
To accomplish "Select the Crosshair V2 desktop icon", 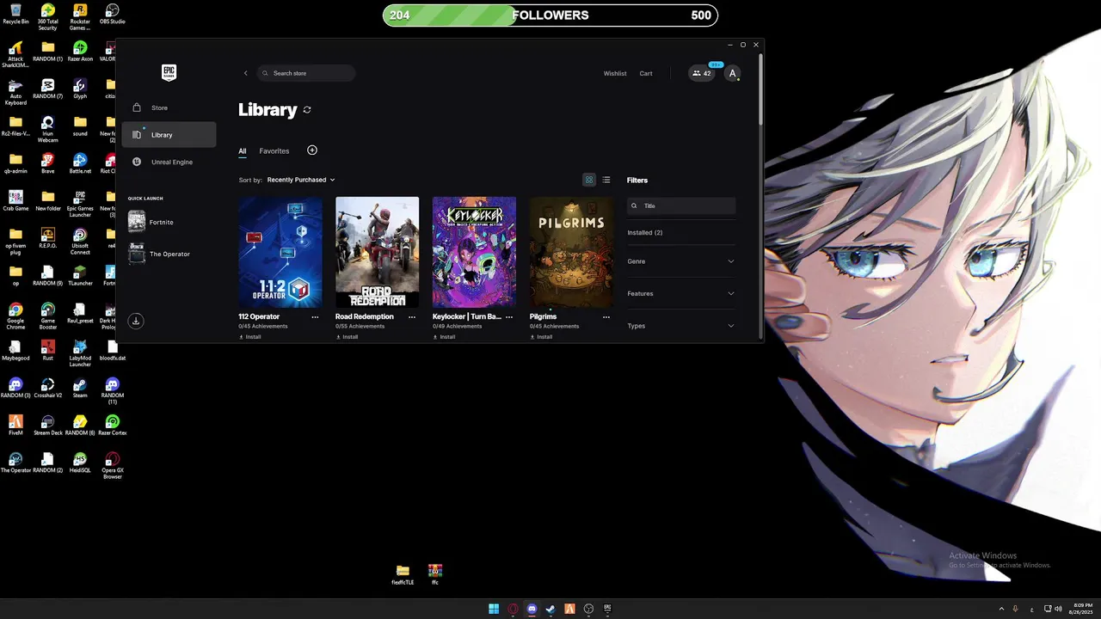I will tap(47, 389).
